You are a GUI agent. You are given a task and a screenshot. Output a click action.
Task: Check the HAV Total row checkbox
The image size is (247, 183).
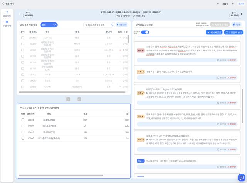point(22,38)
